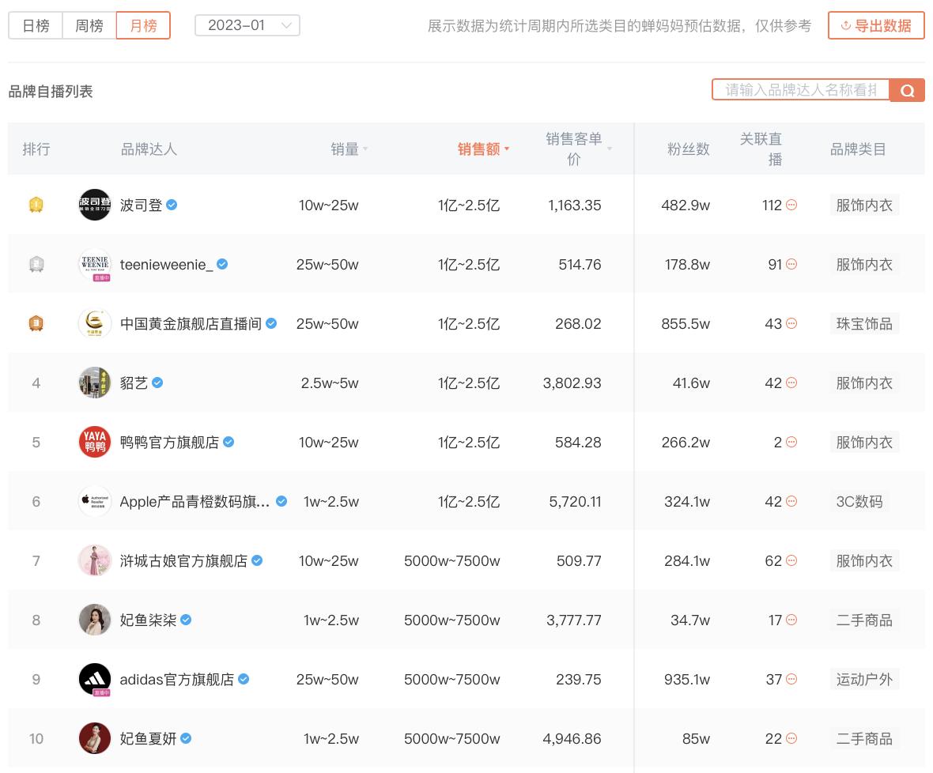
Task: Open teenieweenie_ avatar thumbnail
Action: pos(95,264)
